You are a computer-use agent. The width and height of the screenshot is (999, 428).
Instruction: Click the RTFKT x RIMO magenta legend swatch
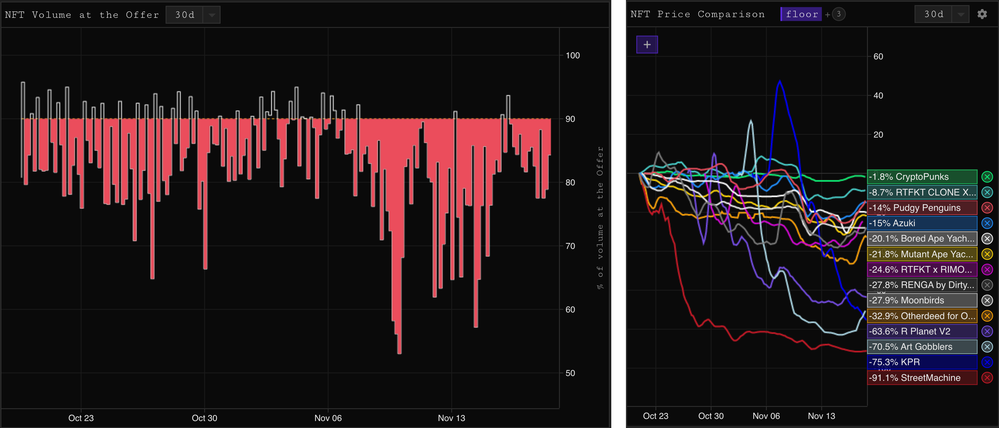click(922, 270)
